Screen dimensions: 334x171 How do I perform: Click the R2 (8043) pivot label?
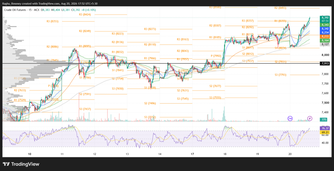click(x=183, y=51)
